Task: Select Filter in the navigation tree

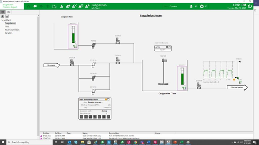Action: coord(7,26)
